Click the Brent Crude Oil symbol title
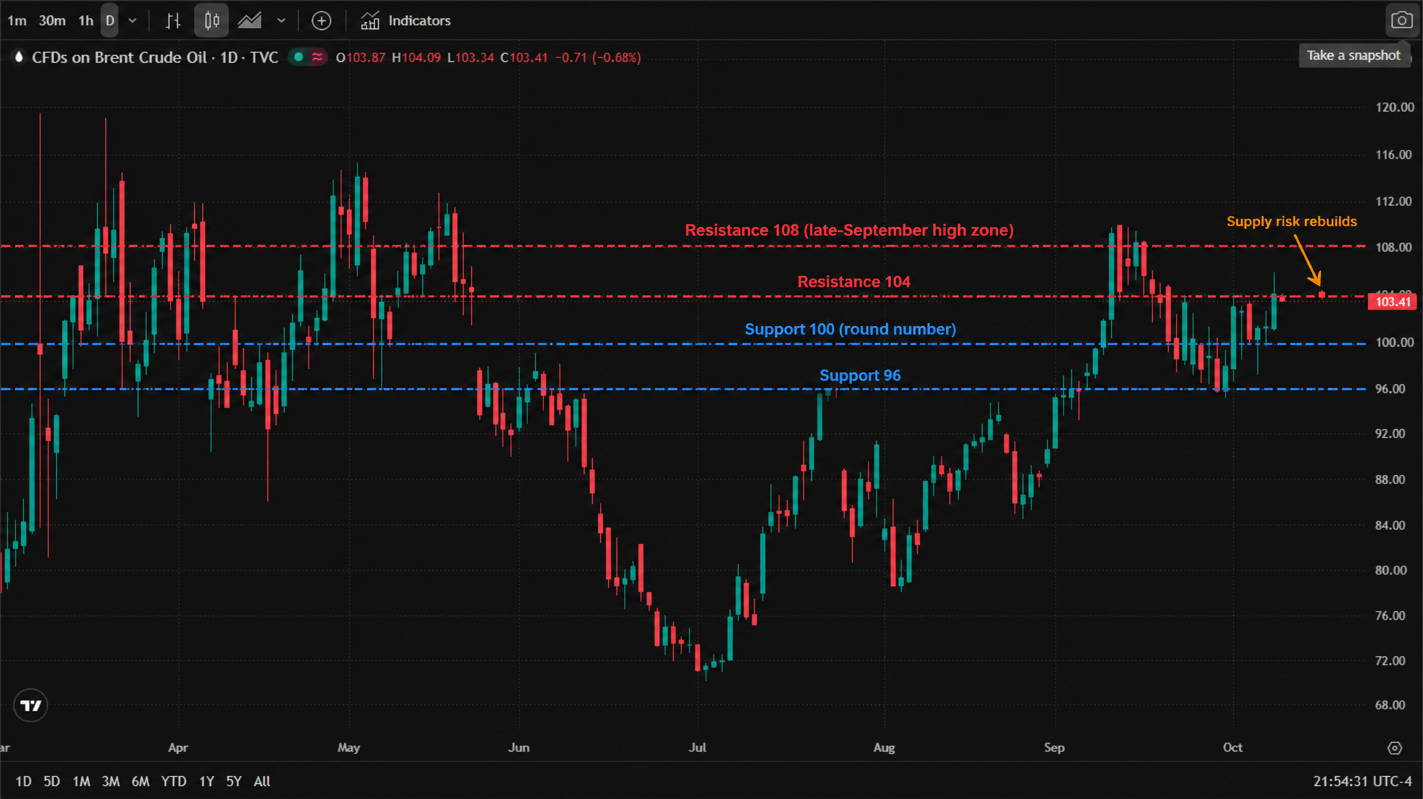 pos(155,57)
